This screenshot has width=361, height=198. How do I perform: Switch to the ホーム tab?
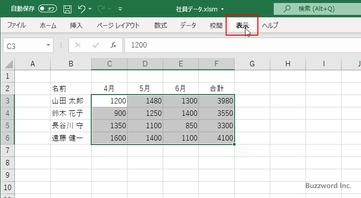[48, 25]
